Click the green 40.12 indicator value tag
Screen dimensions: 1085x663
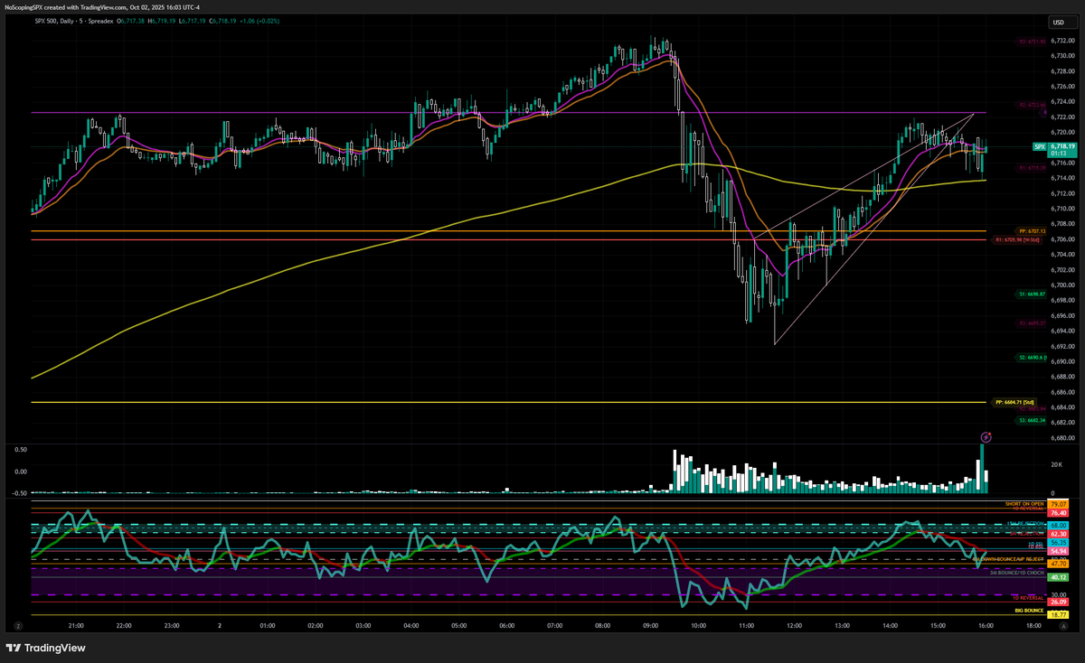(1059, 576)
